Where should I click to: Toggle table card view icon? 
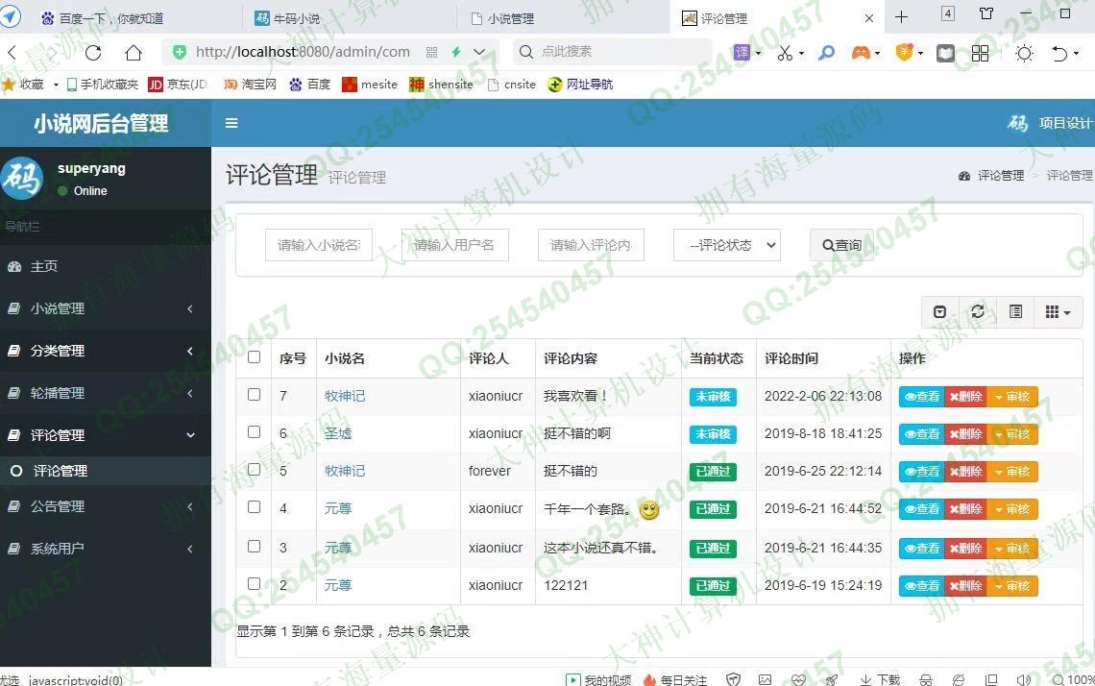(1015, 311)
